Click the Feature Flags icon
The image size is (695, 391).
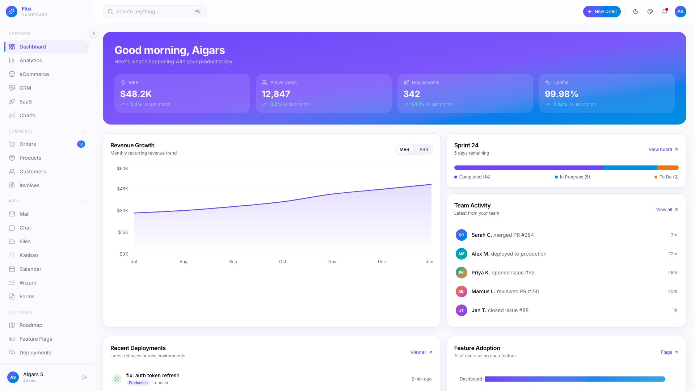(x=12, y=339)
